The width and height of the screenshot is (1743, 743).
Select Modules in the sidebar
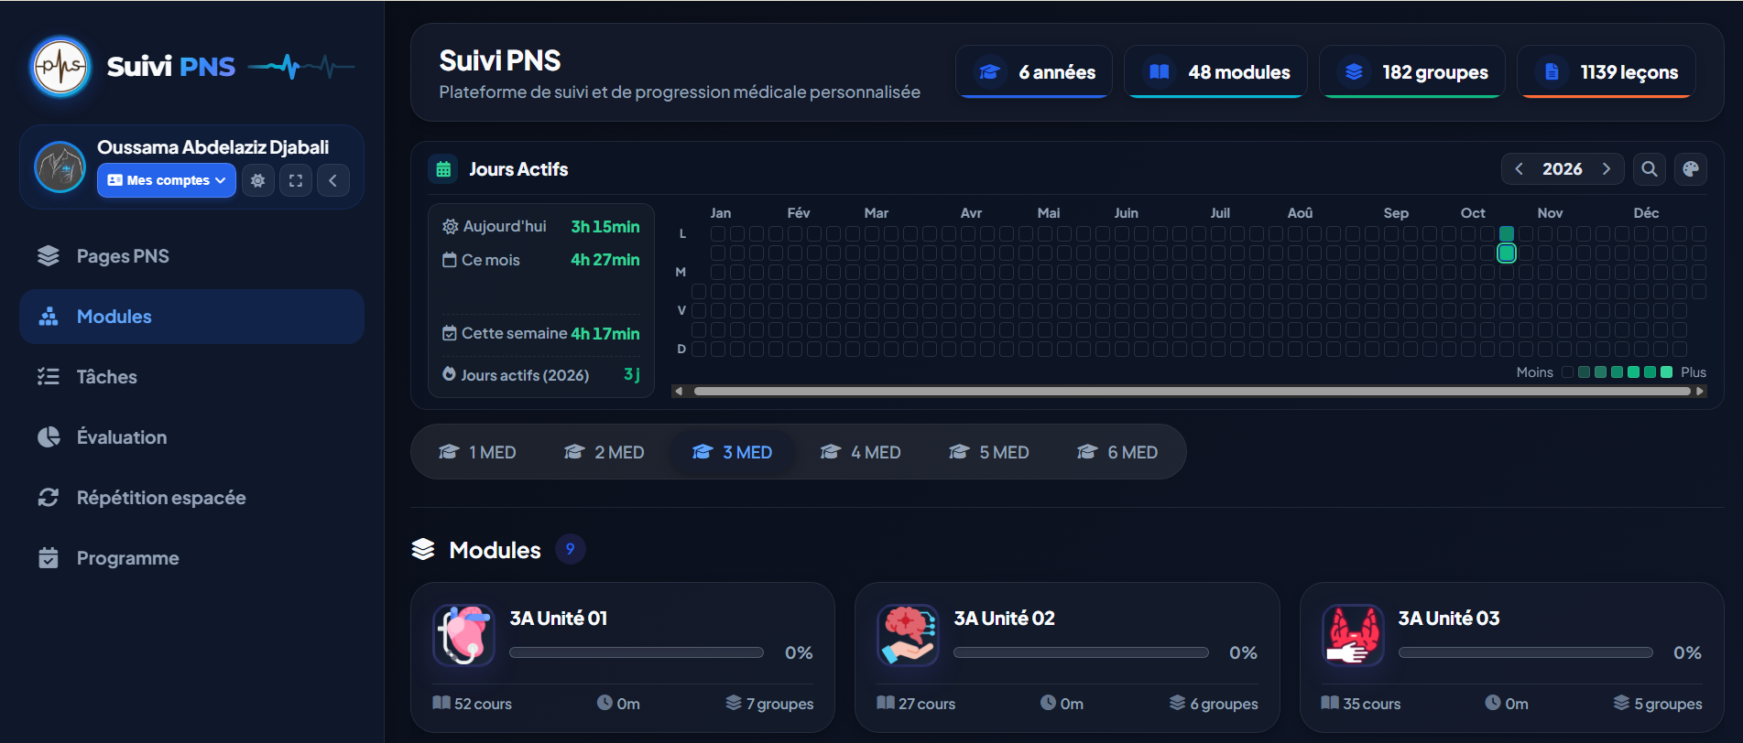(191, 317)
